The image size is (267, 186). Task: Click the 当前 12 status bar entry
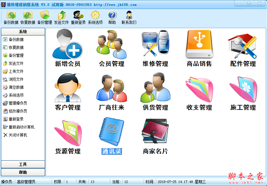pyautogui.click(x=120, y=182)
